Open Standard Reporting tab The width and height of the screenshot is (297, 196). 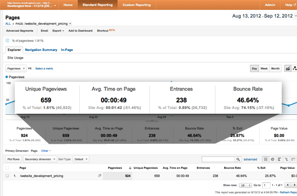click(x=98, y=5)
